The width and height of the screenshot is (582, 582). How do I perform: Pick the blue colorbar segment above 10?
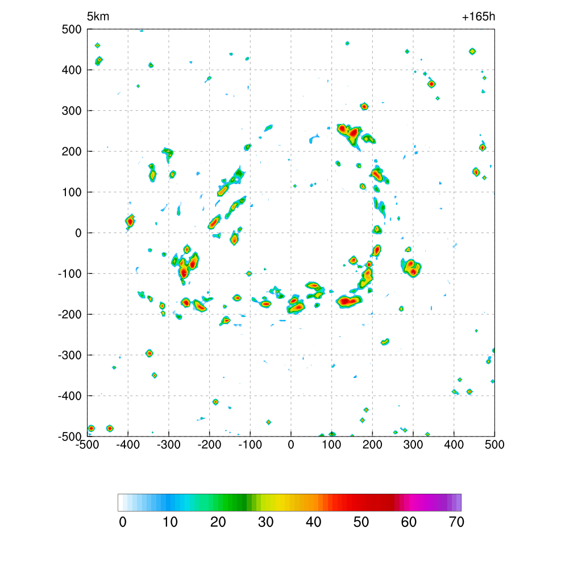168,502
